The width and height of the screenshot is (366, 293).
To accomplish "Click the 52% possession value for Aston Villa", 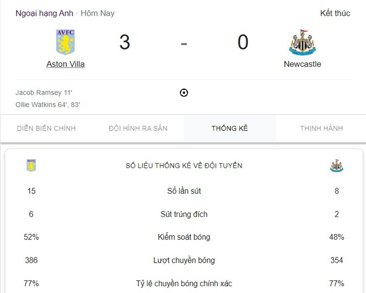I will coord(31,237).
